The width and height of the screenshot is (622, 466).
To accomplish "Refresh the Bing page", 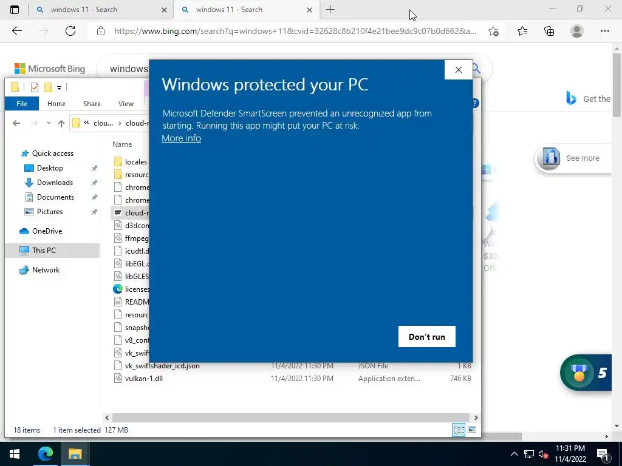I will point(70,31).
